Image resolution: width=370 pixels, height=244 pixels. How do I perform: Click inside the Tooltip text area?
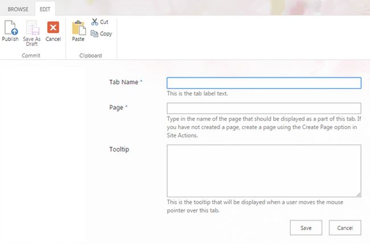264,171
